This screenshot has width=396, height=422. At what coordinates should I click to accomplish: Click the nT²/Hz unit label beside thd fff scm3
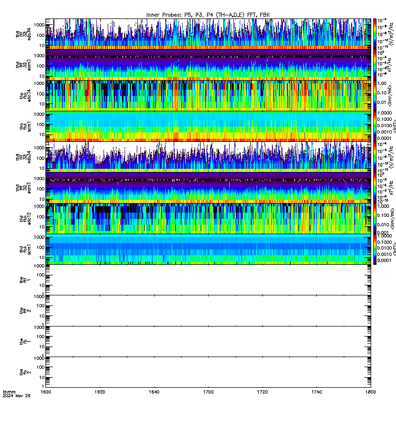click(392, 188)
